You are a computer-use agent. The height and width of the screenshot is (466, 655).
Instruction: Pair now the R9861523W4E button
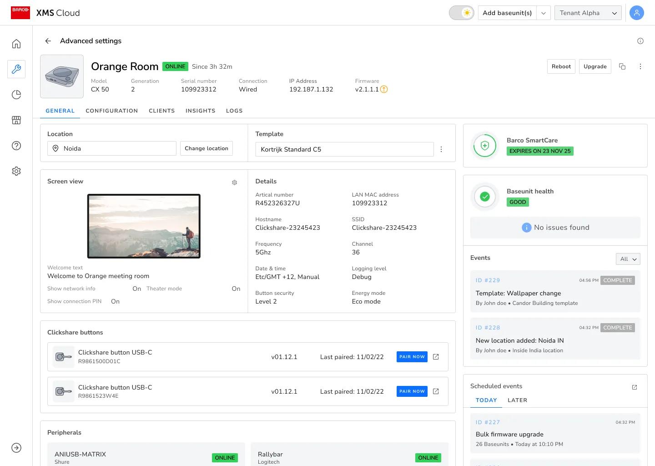[412, 391]
